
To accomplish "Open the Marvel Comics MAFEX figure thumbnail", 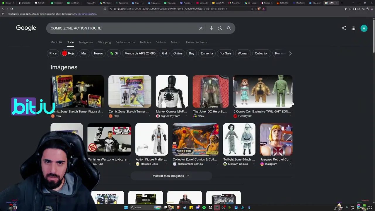I will pos(172,91).
